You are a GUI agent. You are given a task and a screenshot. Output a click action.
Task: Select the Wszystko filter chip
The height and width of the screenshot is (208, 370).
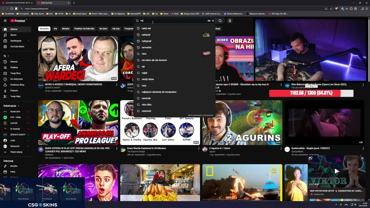pos(44,29)
